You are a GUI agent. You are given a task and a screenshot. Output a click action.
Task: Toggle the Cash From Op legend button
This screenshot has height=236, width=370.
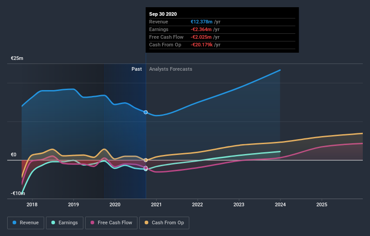click(164, 223)
